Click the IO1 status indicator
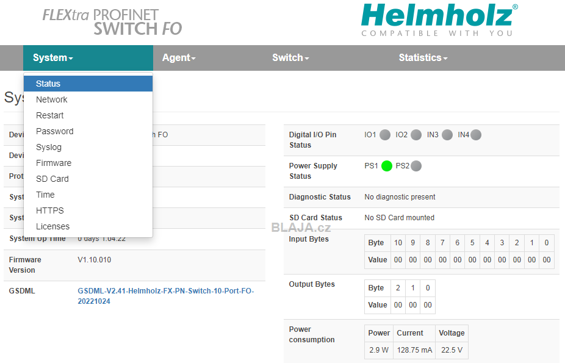 (385, 135)
